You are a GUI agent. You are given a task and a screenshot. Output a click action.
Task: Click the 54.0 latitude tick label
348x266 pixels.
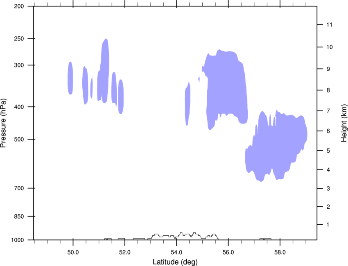coord(176,252)
